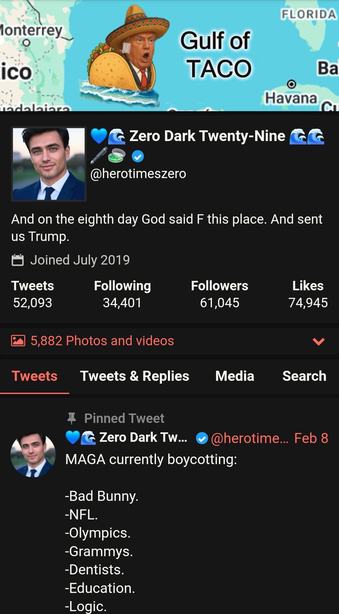Click the petri dish emoji near the badge
This screenshot has height=614, width=339.
pos(117,156)
